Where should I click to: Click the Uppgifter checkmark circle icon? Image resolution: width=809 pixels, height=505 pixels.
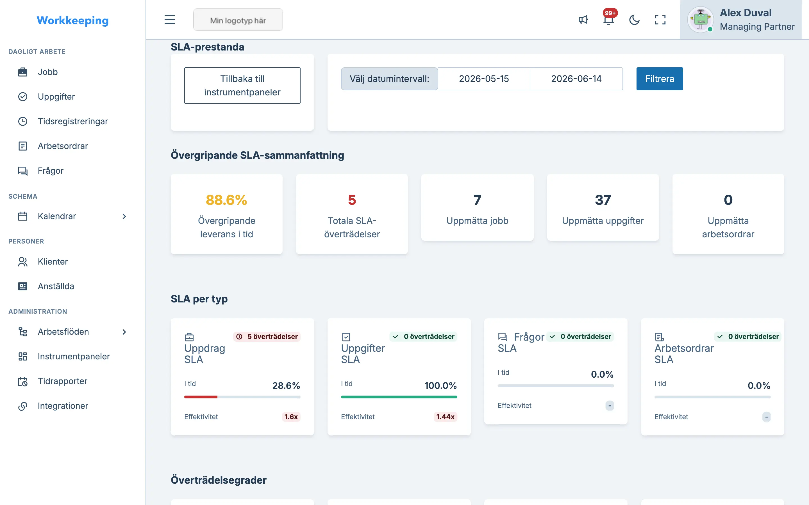point(22,97)
